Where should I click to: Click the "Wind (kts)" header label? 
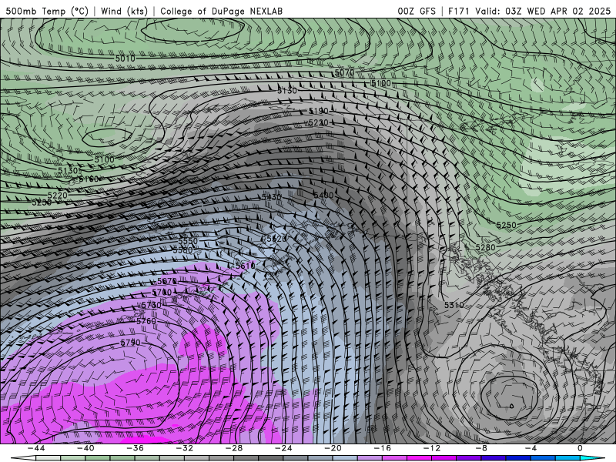pyautogui.click(x=124, y=11)
